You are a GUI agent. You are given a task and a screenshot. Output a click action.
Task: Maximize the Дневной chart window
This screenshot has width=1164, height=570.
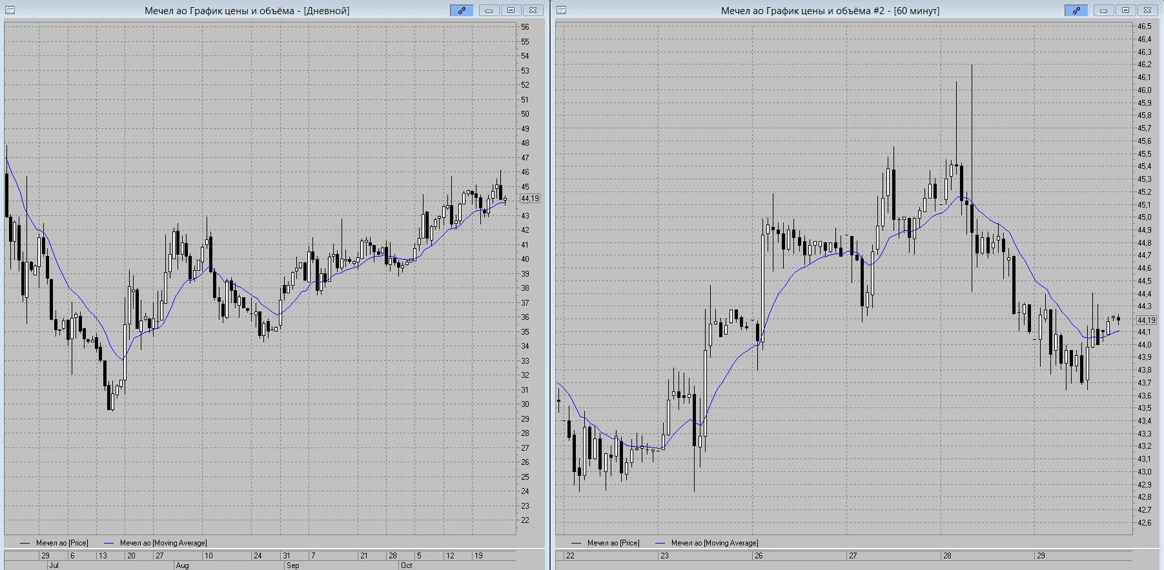point(511,10)
